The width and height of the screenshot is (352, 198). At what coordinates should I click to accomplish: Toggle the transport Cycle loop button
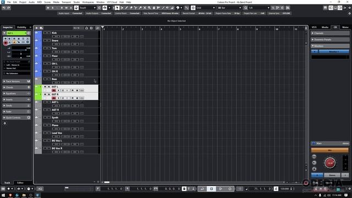tap(202, 189)
